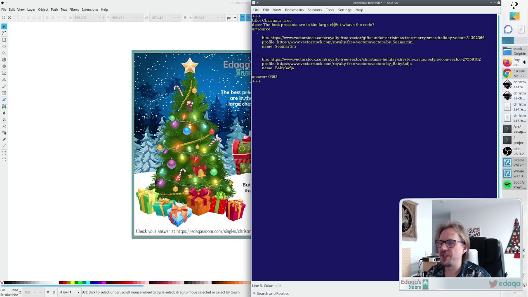Choose the Gradient tool in Inkscape

click(x=4, y=99)
